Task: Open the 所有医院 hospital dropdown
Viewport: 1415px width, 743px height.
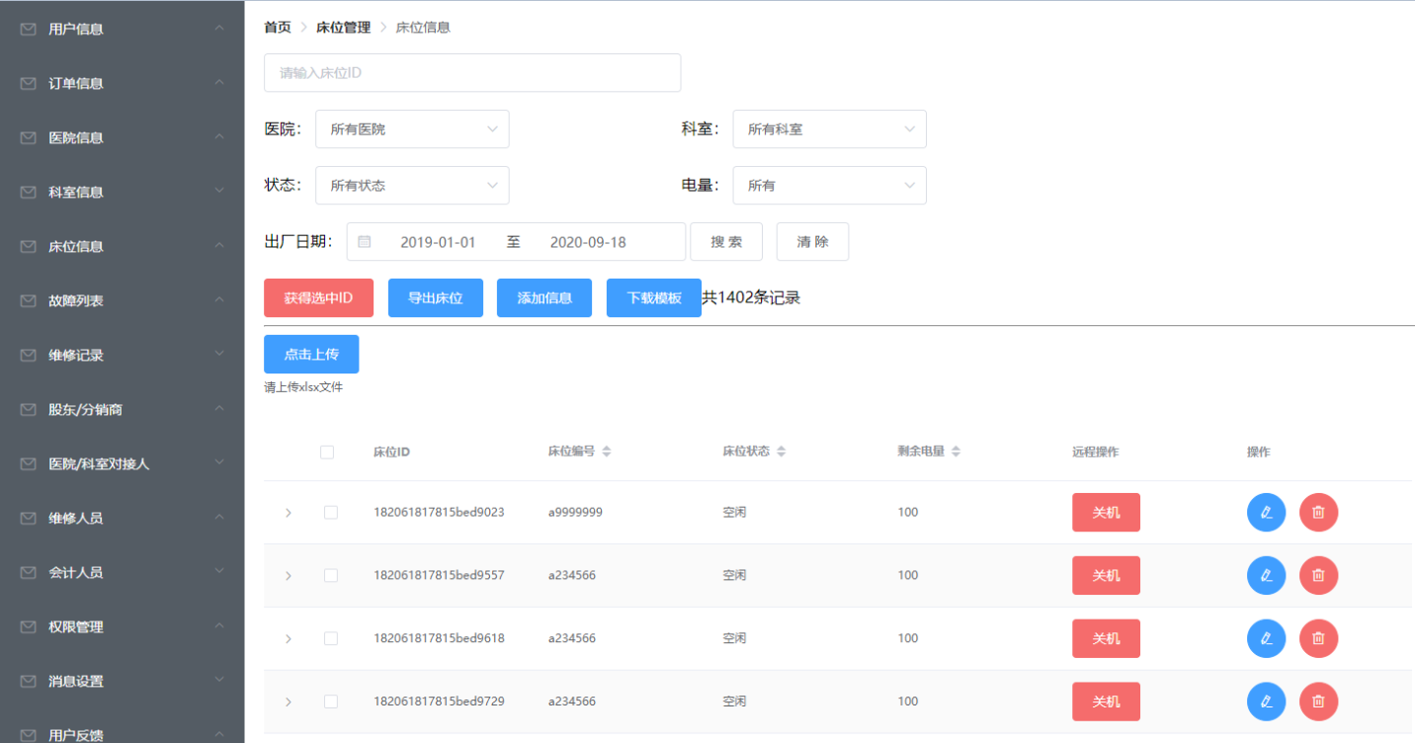Action: [x=412, y=129]
